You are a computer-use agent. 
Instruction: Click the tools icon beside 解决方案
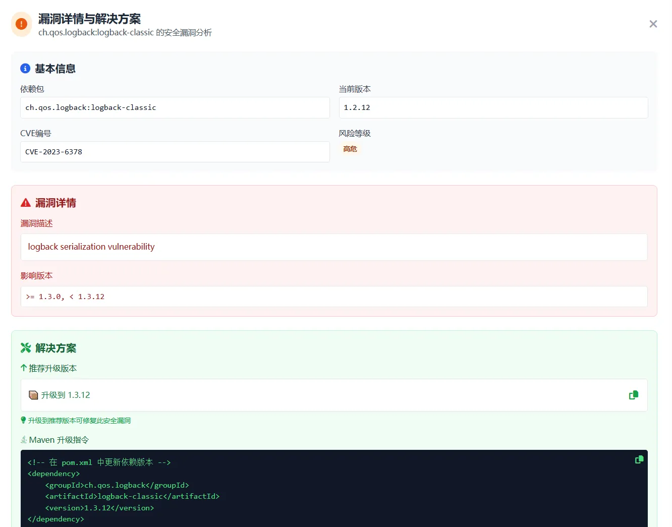(26, 348)
